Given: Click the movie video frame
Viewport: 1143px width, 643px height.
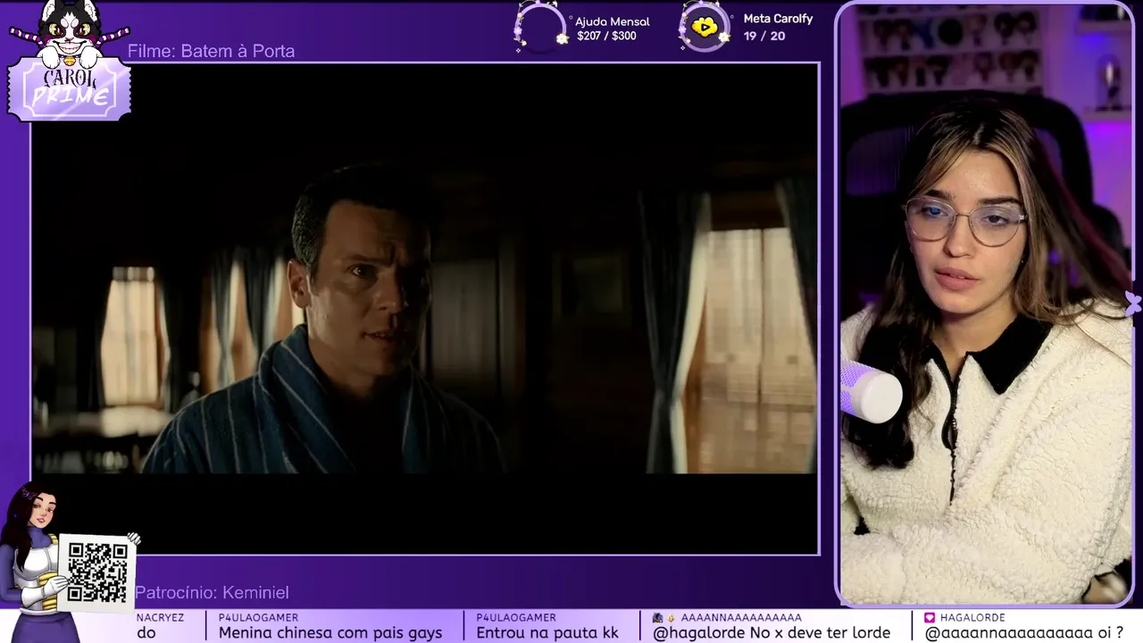Looking at the screenshot, I should pyautogui.click(x=425, y=308).
